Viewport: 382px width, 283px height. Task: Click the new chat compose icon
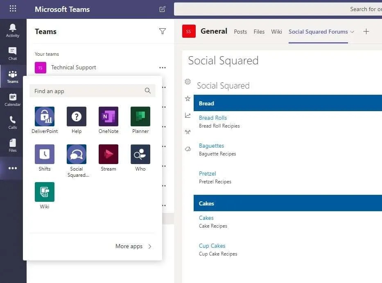(162, 9)
